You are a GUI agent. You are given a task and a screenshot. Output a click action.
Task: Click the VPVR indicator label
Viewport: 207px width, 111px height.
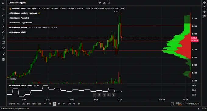17,32
